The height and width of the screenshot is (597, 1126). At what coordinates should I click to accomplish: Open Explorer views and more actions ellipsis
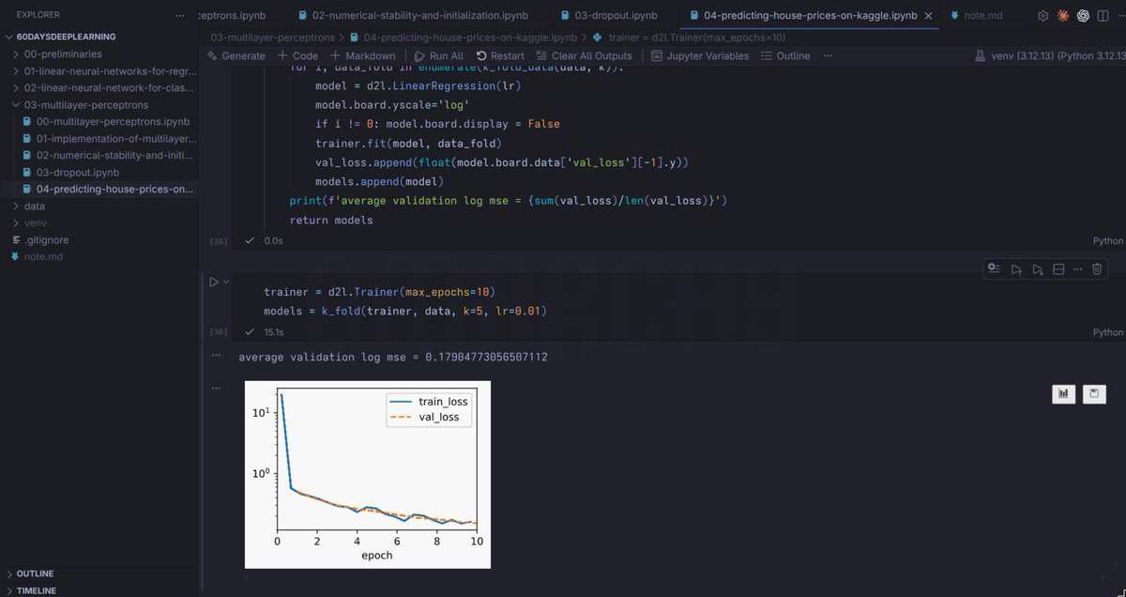coord(180,15)
